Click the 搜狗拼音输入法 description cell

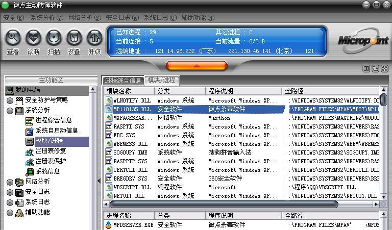coord(230,152)
